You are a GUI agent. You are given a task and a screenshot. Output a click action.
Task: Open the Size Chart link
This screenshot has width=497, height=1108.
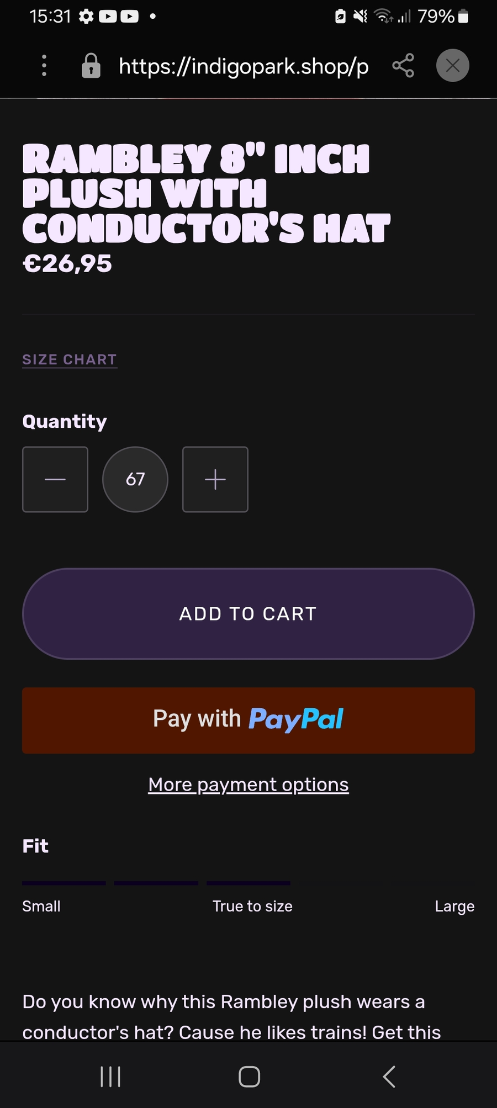(70, 359)
